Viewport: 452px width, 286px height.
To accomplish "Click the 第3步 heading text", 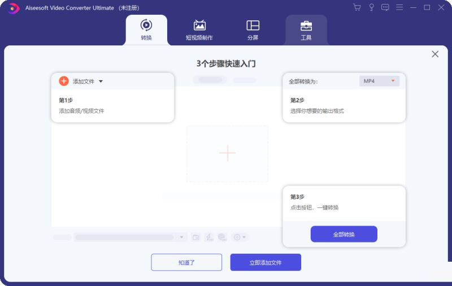I will point(297,197).
